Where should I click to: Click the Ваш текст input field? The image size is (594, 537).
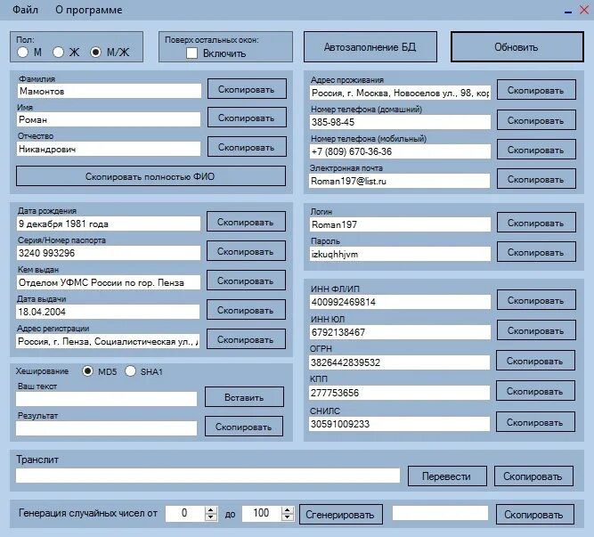tap(107, 399)
